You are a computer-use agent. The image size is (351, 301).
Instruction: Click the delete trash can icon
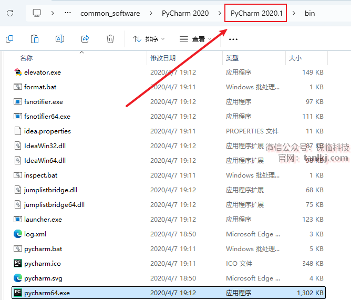point(110,39)
